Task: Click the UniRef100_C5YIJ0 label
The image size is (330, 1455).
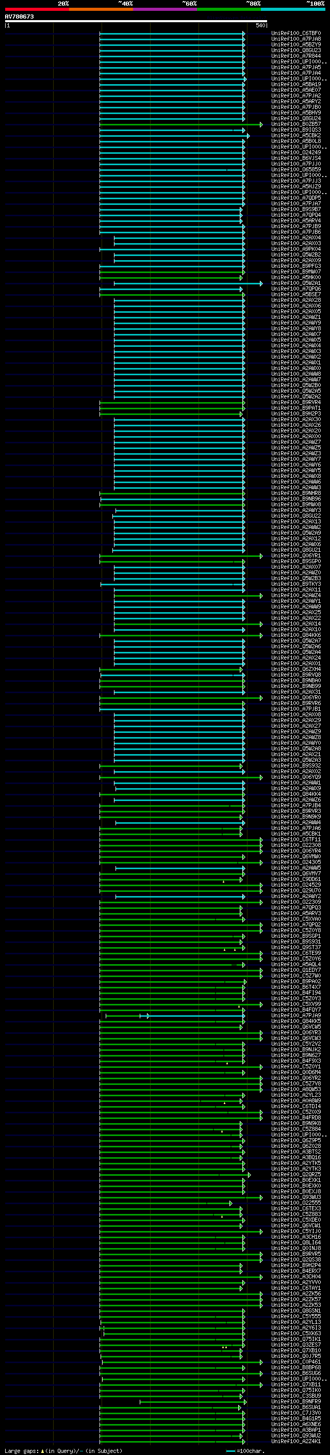Action: point(296,1231)
